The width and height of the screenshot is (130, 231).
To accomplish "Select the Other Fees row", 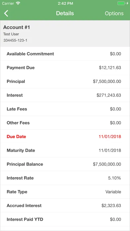I will [65, 123].
